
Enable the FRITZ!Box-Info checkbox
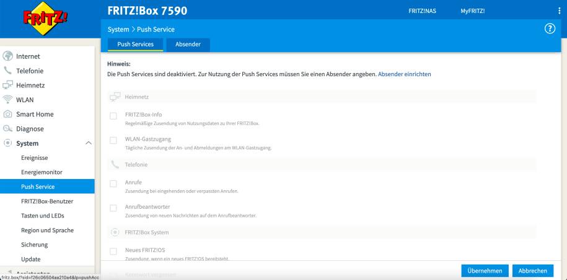coord(113,116)
